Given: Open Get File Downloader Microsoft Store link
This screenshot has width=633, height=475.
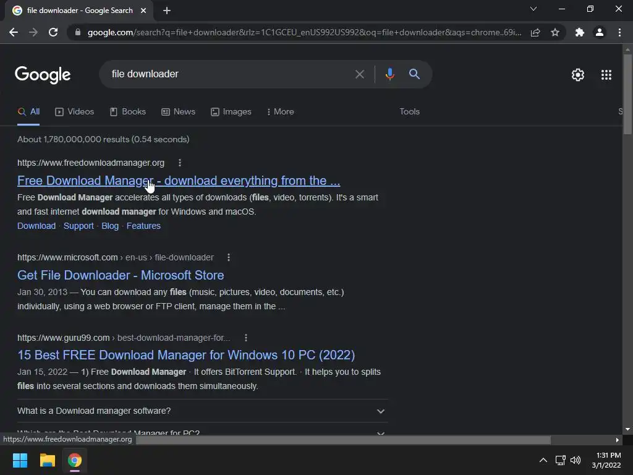Looking at the screenshot, I should point(121,275).
